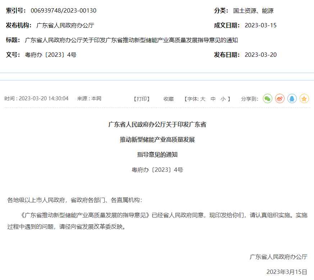The image size is (314, 280).
Task: Click the green WeChat circle icon
Action: [267, 98]
